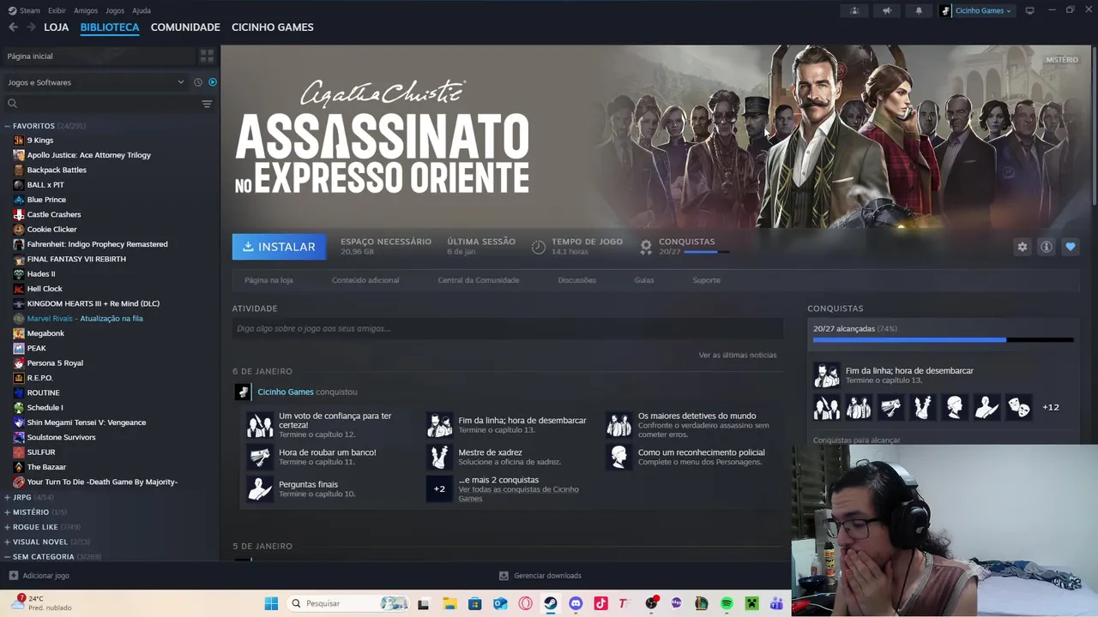Click the INSTALAR button
This screenshot has width=1098, height=617.
279,247
